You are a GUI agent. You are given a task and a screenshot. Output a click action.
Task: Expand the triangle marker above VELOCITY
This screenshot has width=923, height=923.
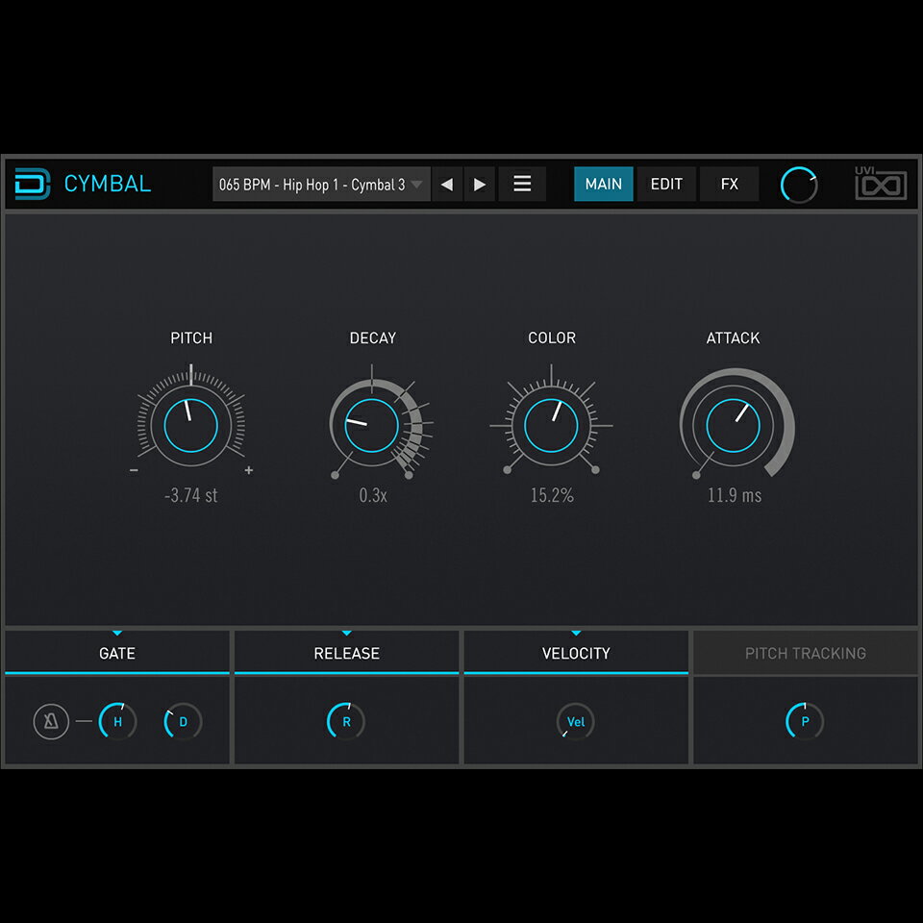576,633
